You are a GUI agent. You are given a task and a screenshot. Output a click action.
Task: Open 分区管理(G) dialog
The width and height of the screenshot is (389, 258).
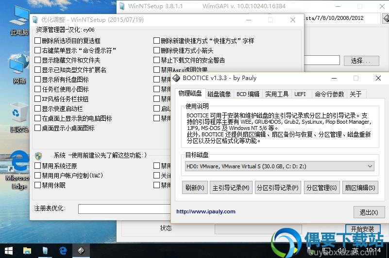(x=321, y=188)
